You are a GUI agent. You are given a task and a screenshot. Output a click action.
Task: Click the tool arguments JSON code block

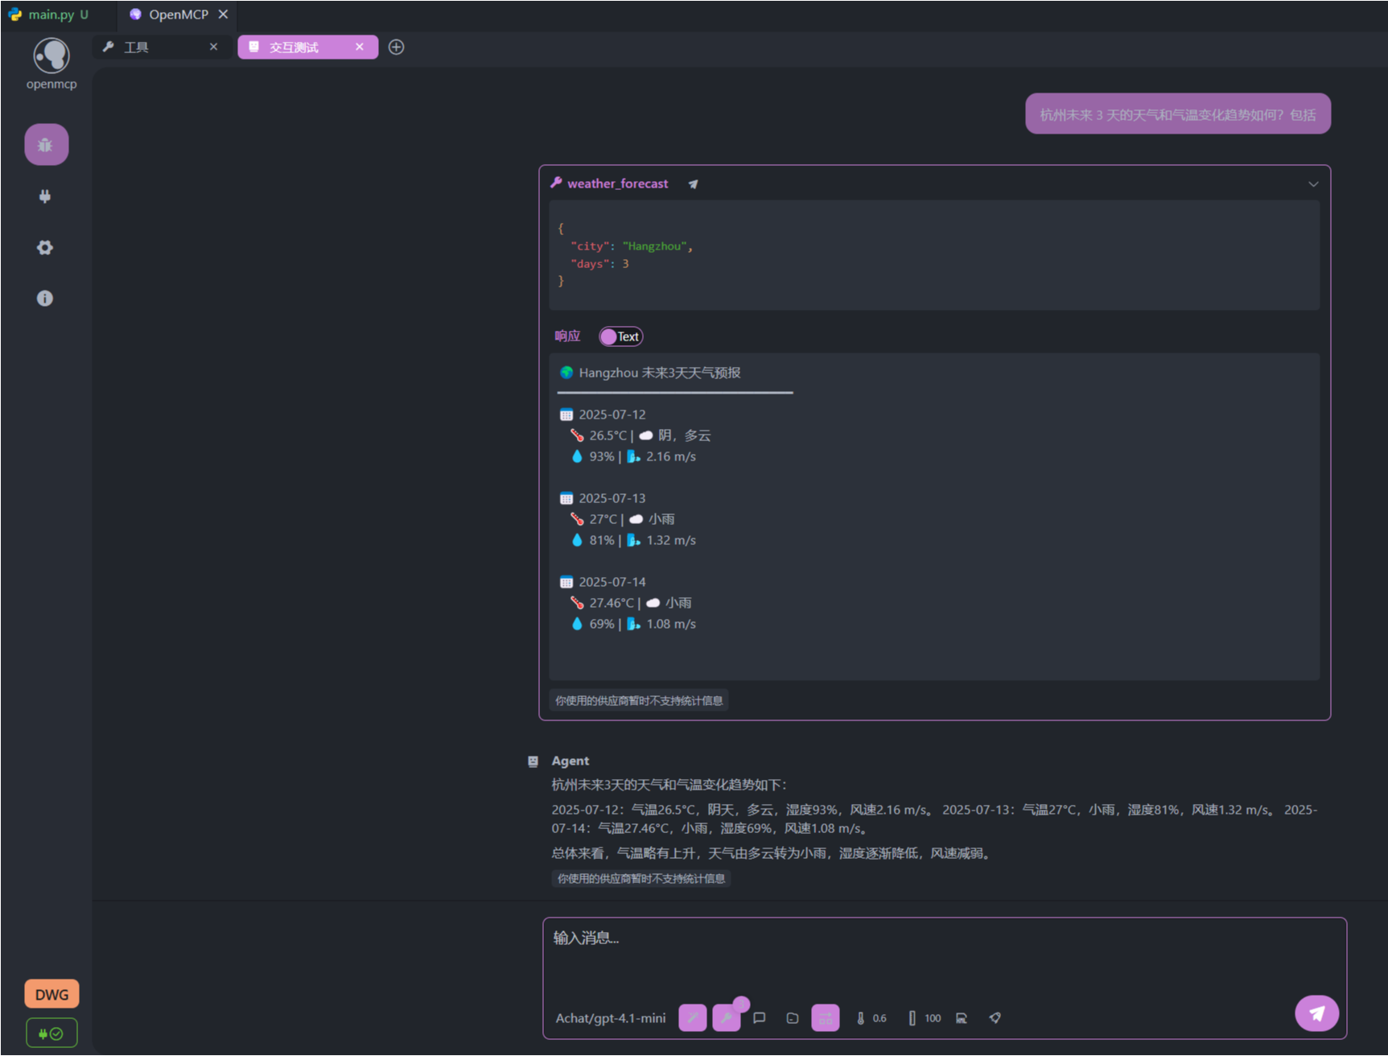tap(934, 255)
